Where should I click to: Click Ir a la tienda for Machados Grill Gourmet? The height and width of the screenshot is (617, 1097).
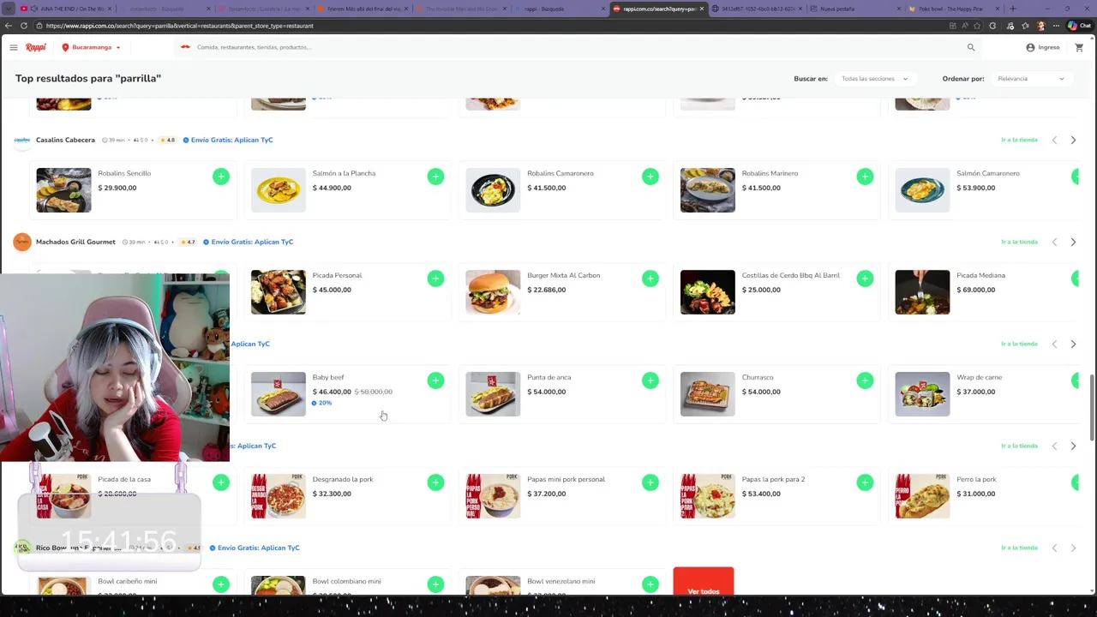(x=1019, y=242)
